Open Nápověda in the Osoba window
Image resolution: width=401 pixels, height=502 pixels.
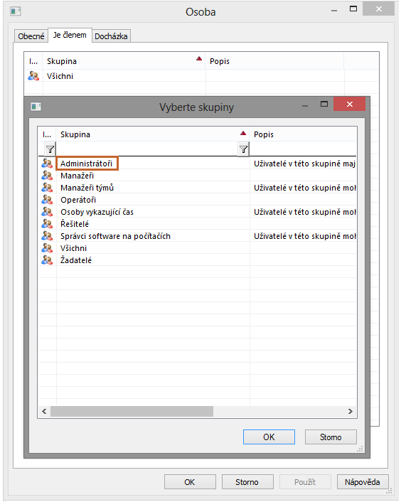click(x=363, y=482)
